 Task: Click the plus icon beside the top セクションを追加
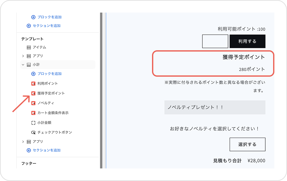(x=29, y=26)
